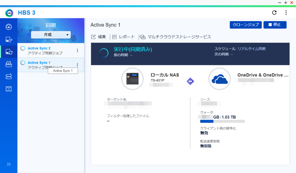Open the Backup & Restore sidebar icon
The image size is (296, 173).
(x=9, y=39)
